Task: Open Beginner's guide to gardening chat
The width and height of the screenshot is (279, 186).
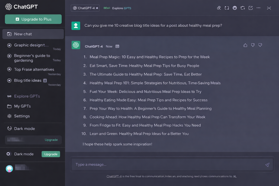Action: 32,58
